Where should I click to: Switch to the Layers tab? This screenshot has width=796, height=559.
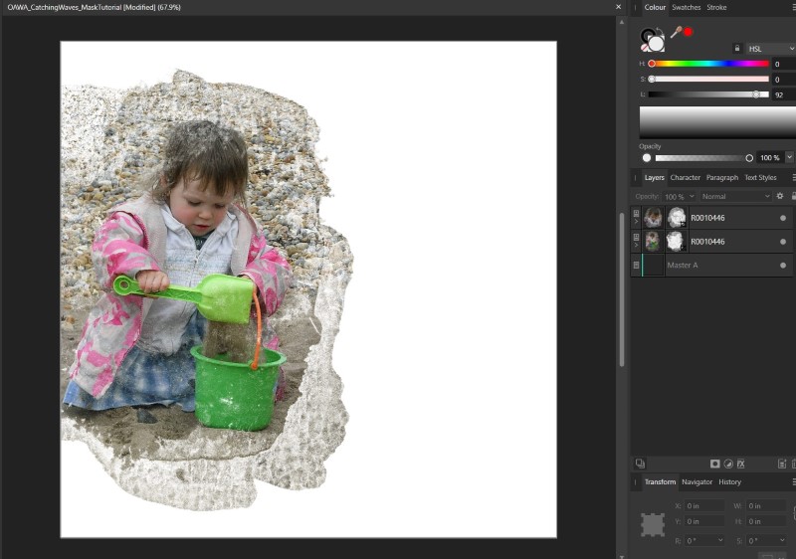(x=654, y=177)
